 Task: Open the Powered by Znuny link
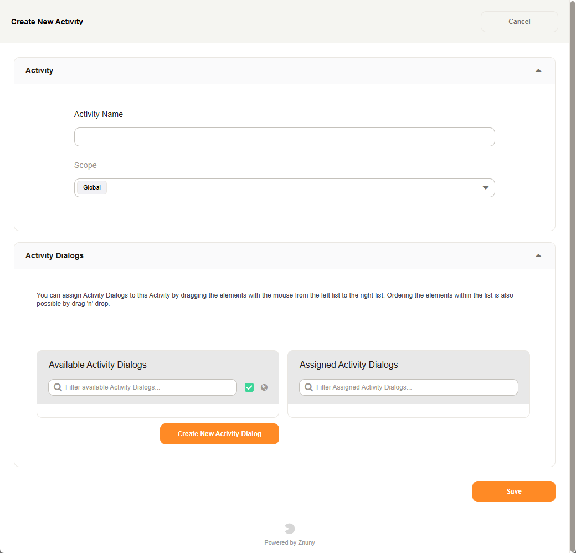point(290,542)
